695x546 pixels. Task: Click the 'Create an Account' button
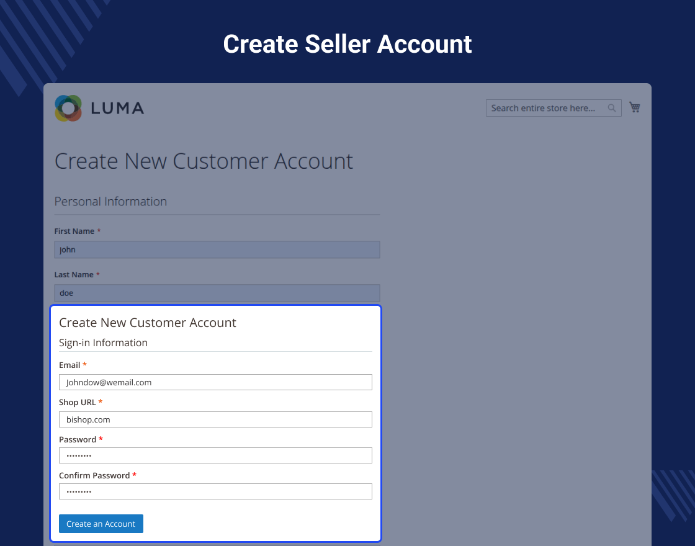pyautogui.click(x=101, y=524)
